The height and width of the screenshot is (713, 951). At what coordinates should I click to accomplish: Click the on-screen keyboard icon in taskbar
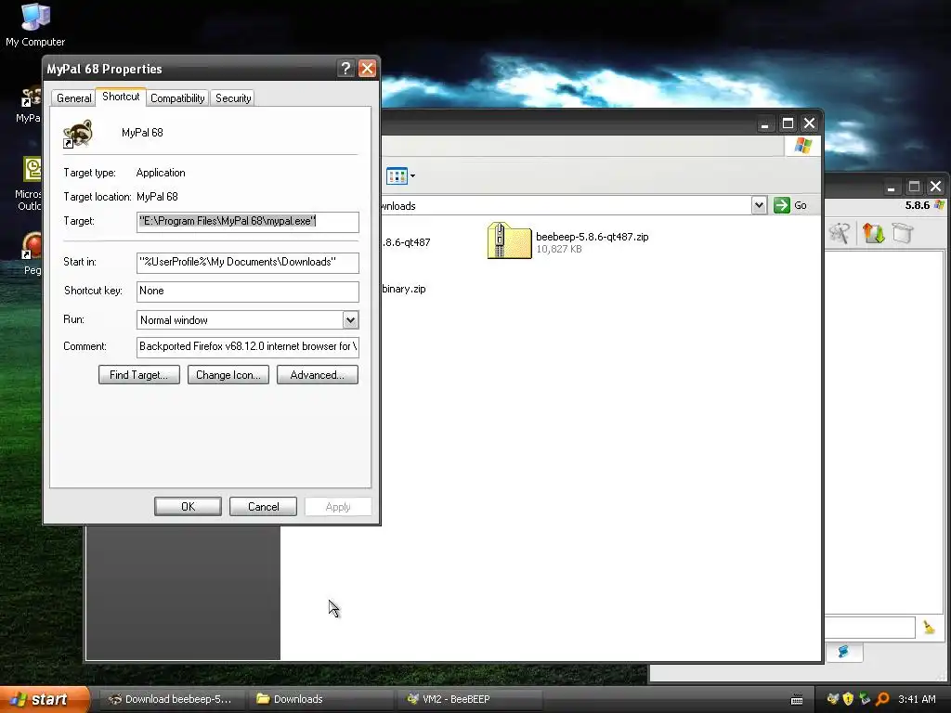[x=797, y=700]
